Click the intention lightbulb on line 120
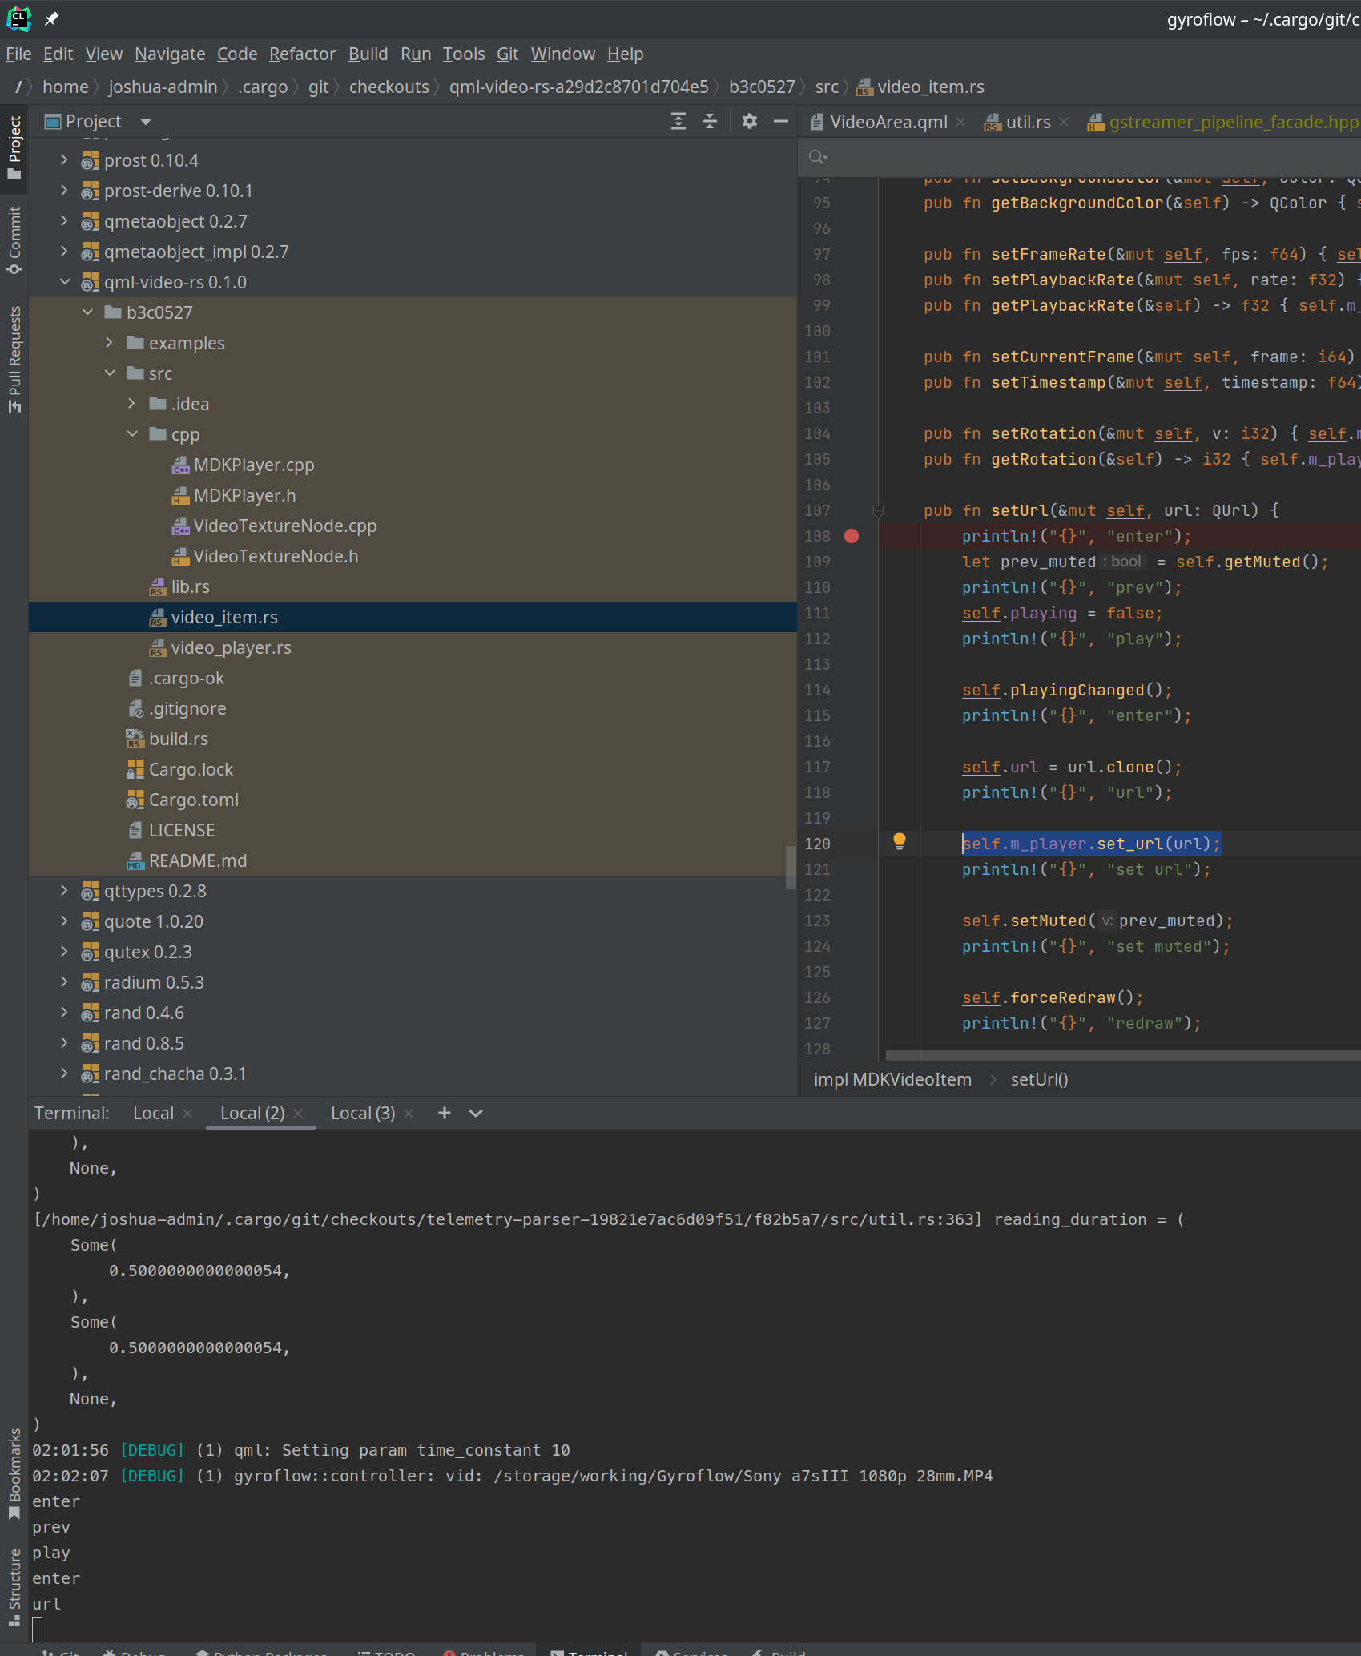 (x=900, y=841)
